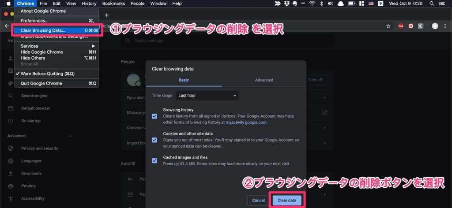Uncheck Cached images and files checkbox
This screenshot has height=208, width=452.
(x=154, y=160)
